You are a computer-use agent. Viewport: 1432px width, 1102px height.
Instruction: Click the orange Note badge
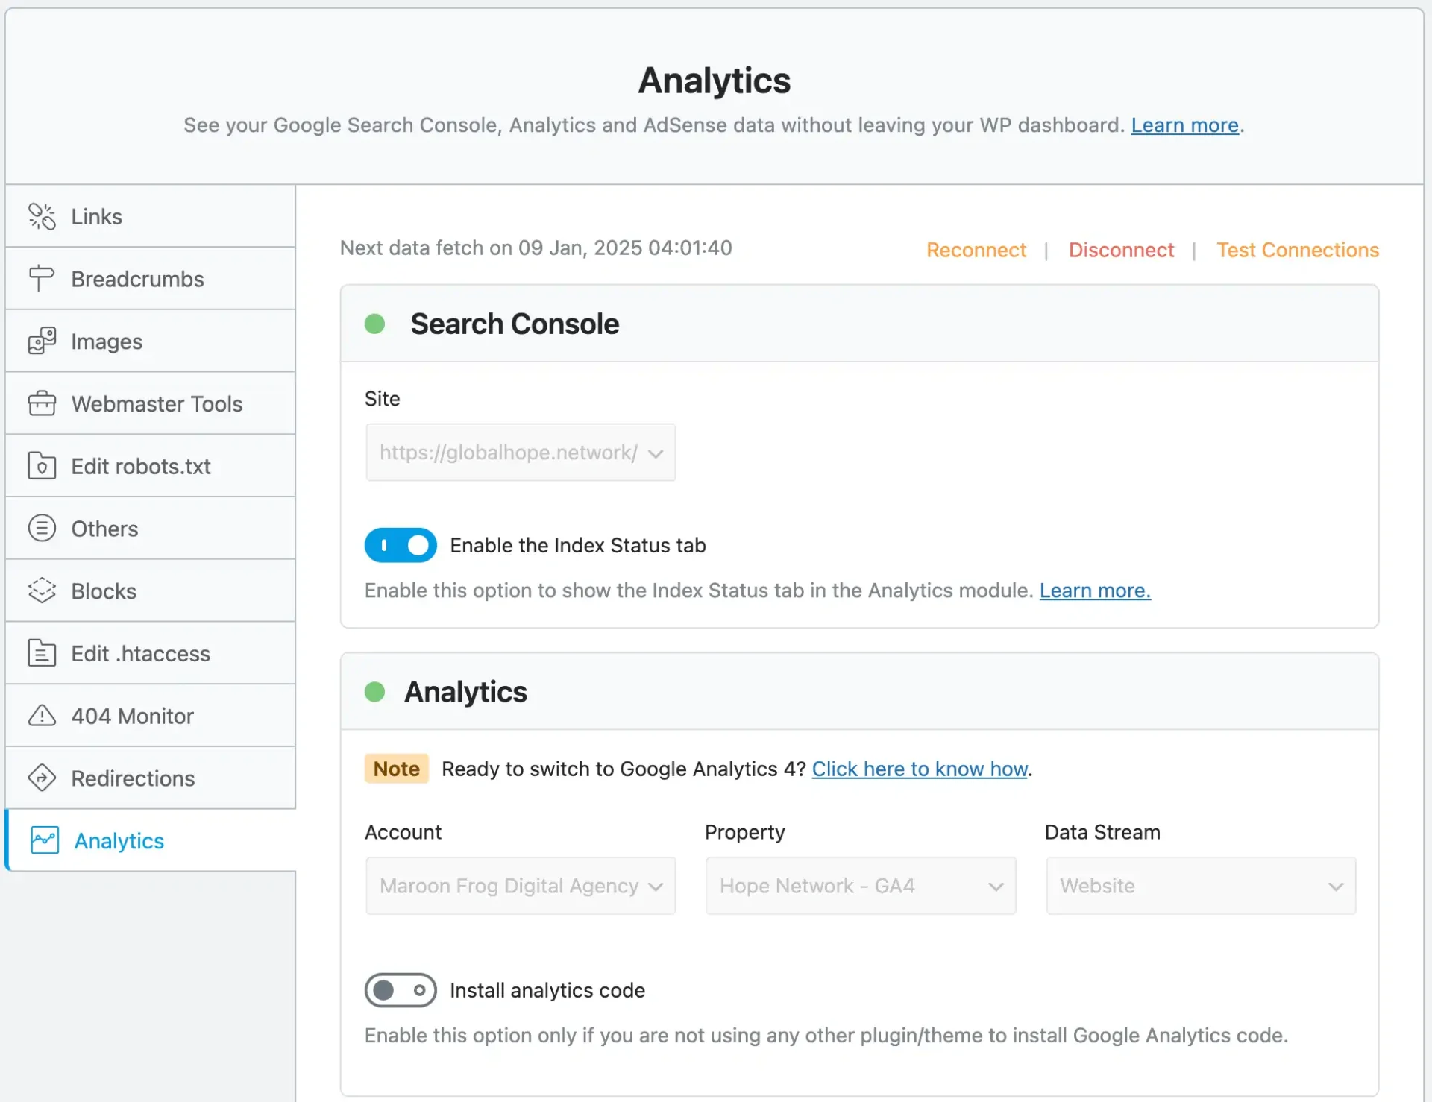(396, 769)
